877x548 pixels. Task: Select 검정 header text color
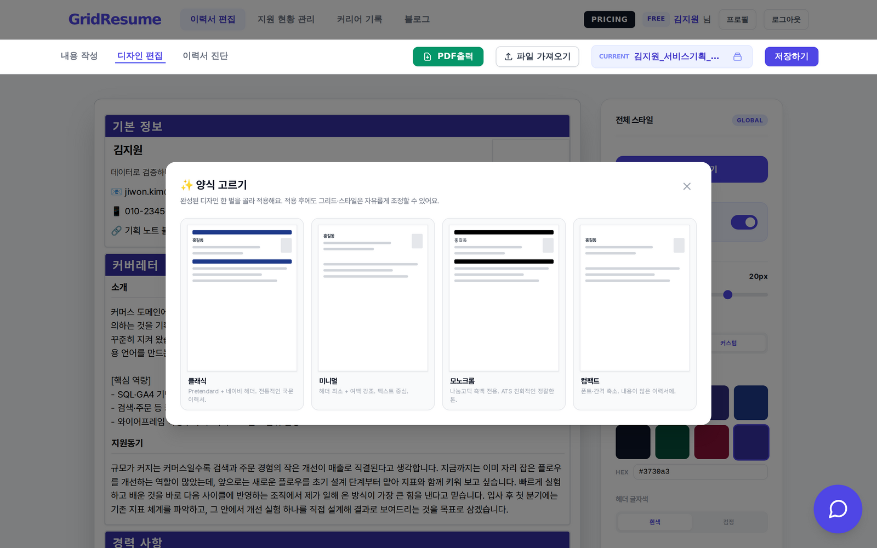point(728,522)
